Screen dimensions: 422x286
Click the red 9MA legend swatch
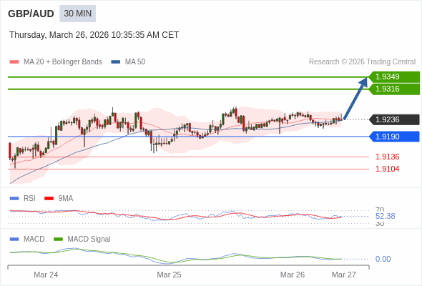point(49,199)
